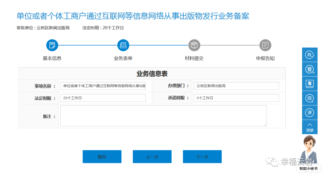This screenshot has width=323, height=176.
Task: Click the 办 service handling sidebar icon
Action: pos(310,55)
